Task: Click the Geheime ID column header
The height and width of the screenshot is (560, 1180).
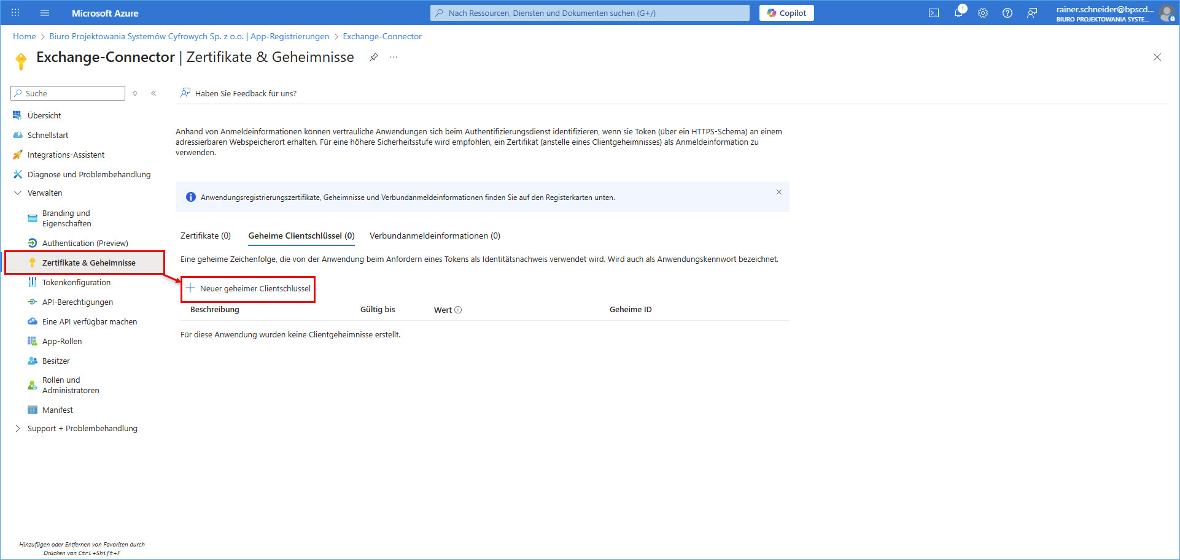Action: point(631,310)
